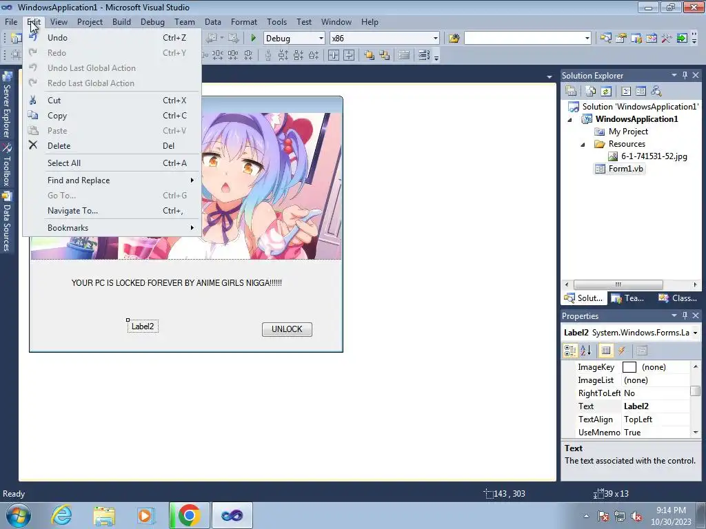
Task: Show the Events lightning bolt list
Action: click(622, 351)
